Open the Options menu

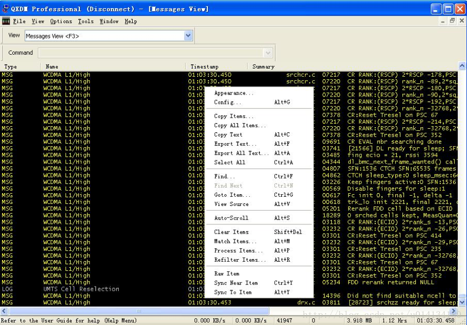click(x=61, y=21)
